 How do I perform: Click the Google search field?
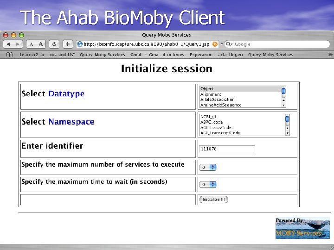pos(277,44)
